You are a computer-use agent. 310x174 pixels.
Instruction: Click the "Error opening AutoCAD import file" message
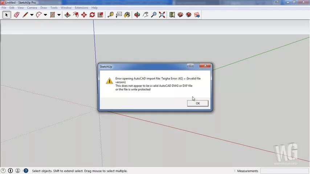(x=158, y=84)
